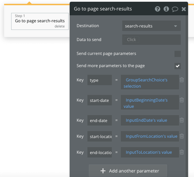
Task: Open the help question mark icon
Action: pos(157,9)
